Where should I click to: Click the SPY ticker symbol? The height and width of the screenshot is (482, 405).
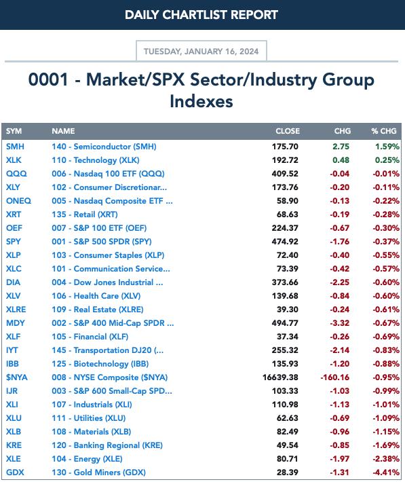[x=14, y=242]
